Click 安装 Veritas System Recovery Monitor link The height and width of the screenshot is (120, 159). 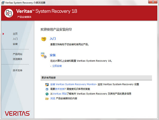pos(73,84)
